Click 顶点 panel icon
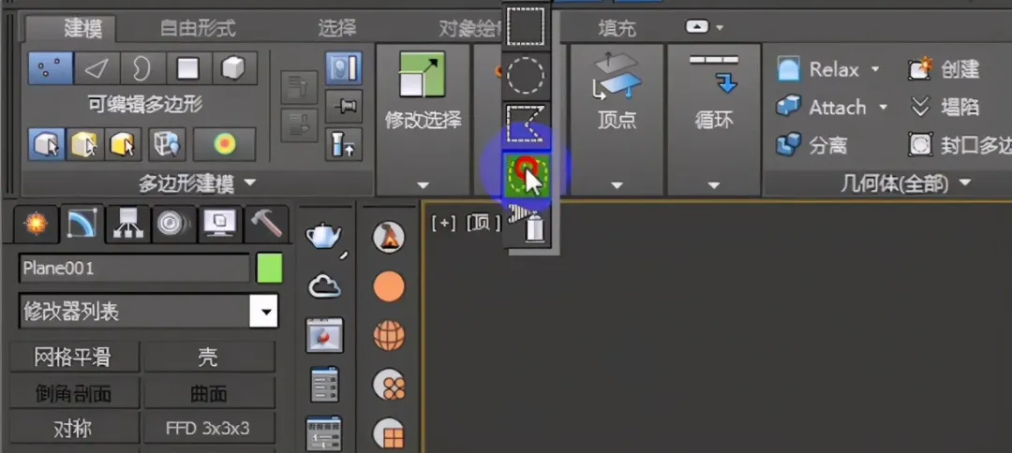1012x453 pixels. (617, 76)
